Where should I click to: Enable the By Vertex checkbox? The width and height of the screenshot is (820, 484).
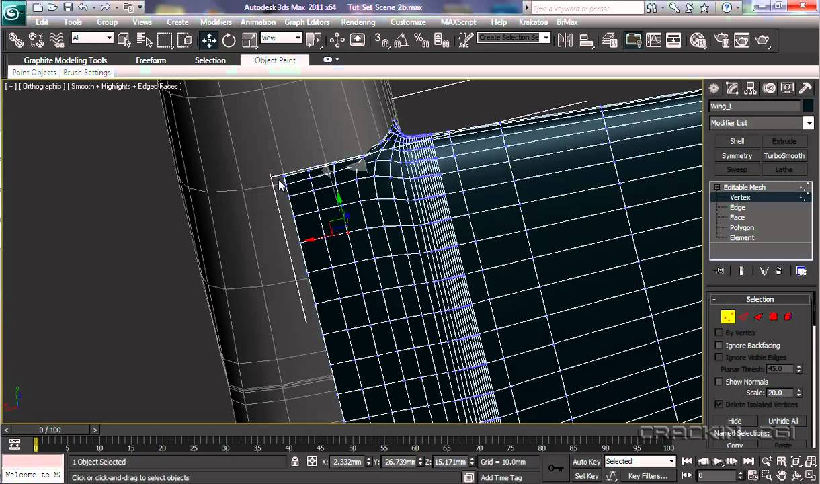719,333
